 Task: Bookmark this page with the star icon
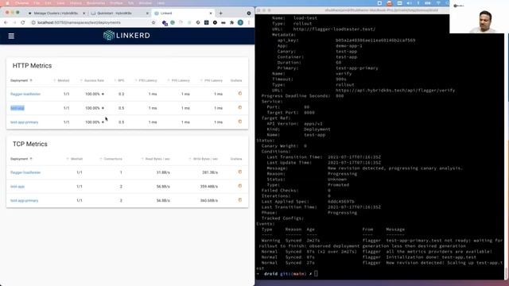[153, 23]
